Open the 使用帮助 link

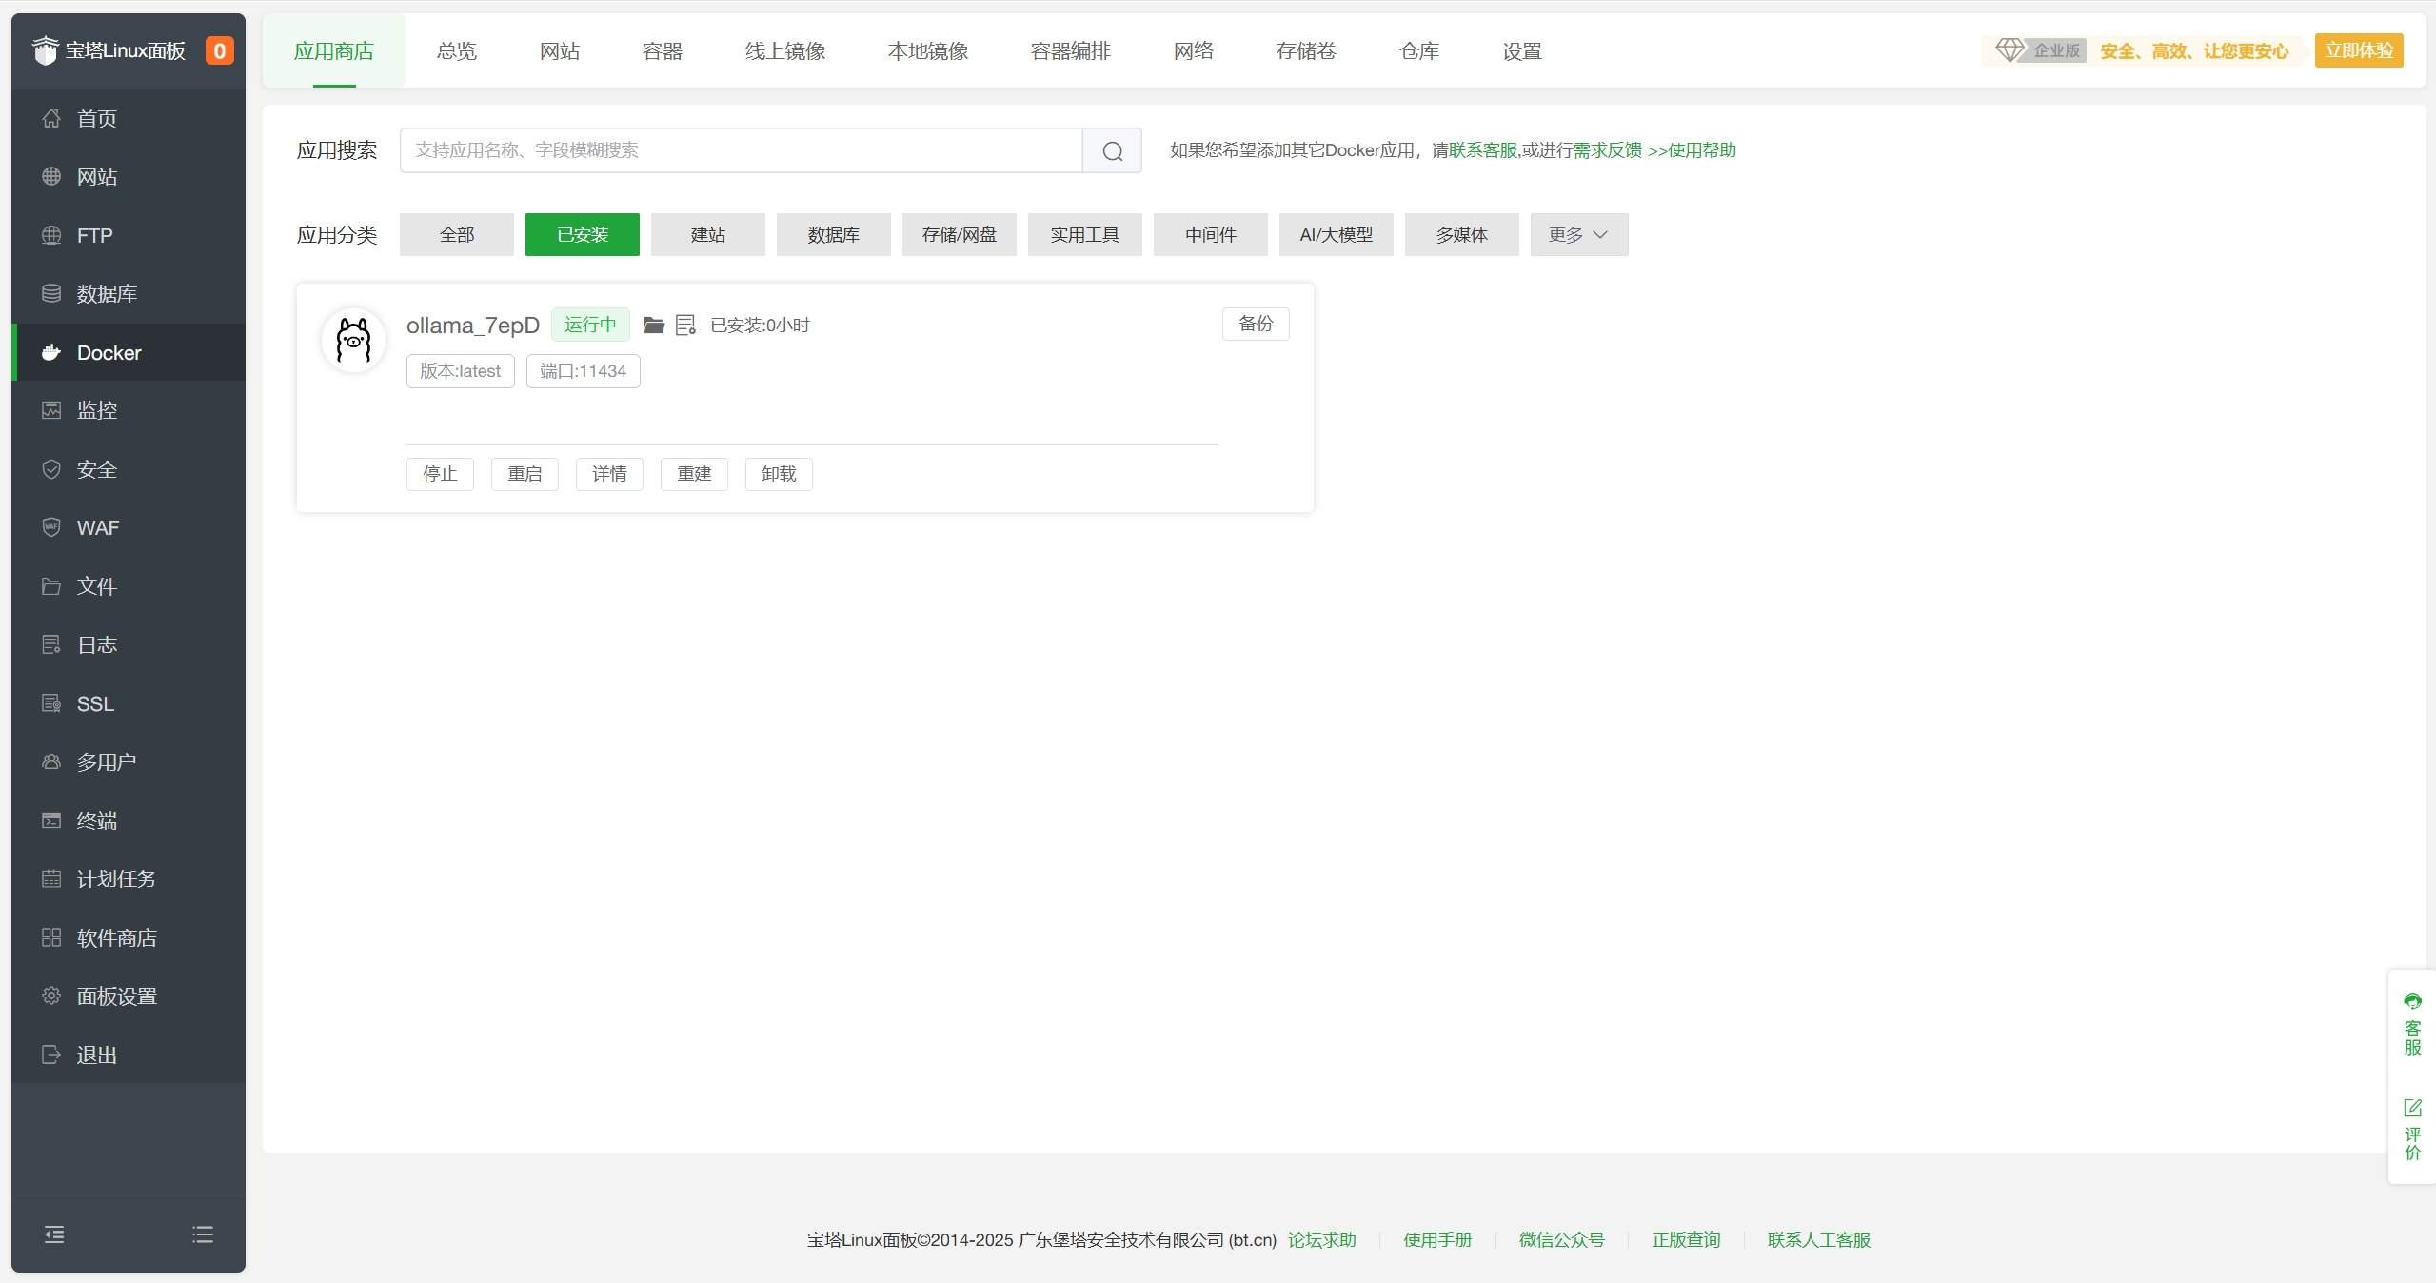[1692, 150]
